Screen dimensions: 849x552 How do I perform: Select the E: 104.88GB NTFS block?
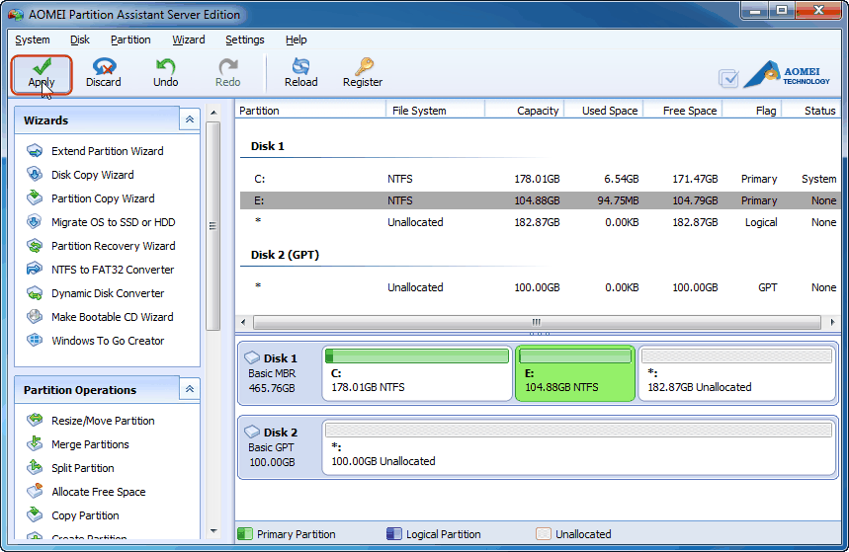tap(575, 373)
